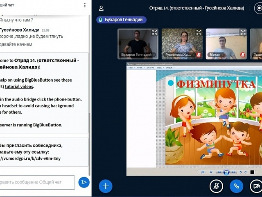Click the 15:09 message timestamp
Viewport: 262px width, 197px height.
pyautogui.click(x=45, y=30)
